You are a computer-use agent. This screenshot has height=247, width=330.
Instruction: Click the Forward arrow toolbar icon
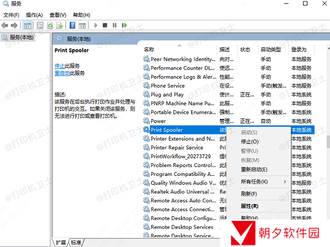pyautogui.click(x=14, y=25)
